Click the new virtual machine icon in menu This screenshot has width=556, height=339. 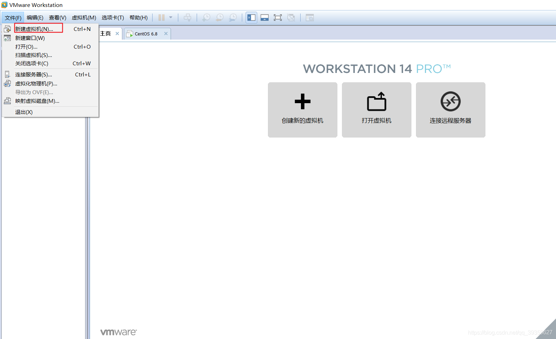(x=7, y=29)
